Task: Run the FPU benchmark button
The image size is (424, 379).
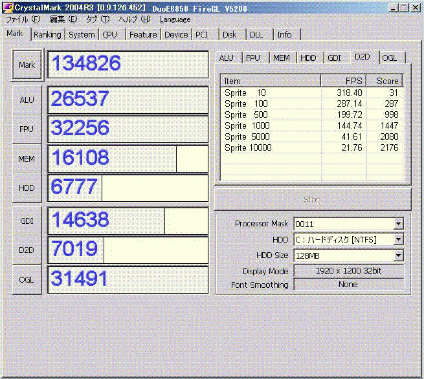Action: (27, 129)
